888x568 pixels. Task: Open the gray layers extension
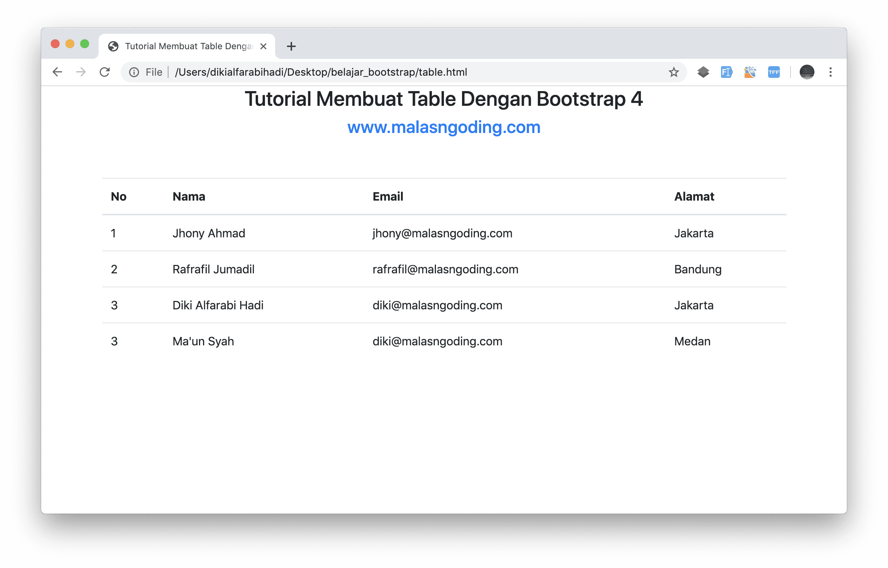point(703,72)
